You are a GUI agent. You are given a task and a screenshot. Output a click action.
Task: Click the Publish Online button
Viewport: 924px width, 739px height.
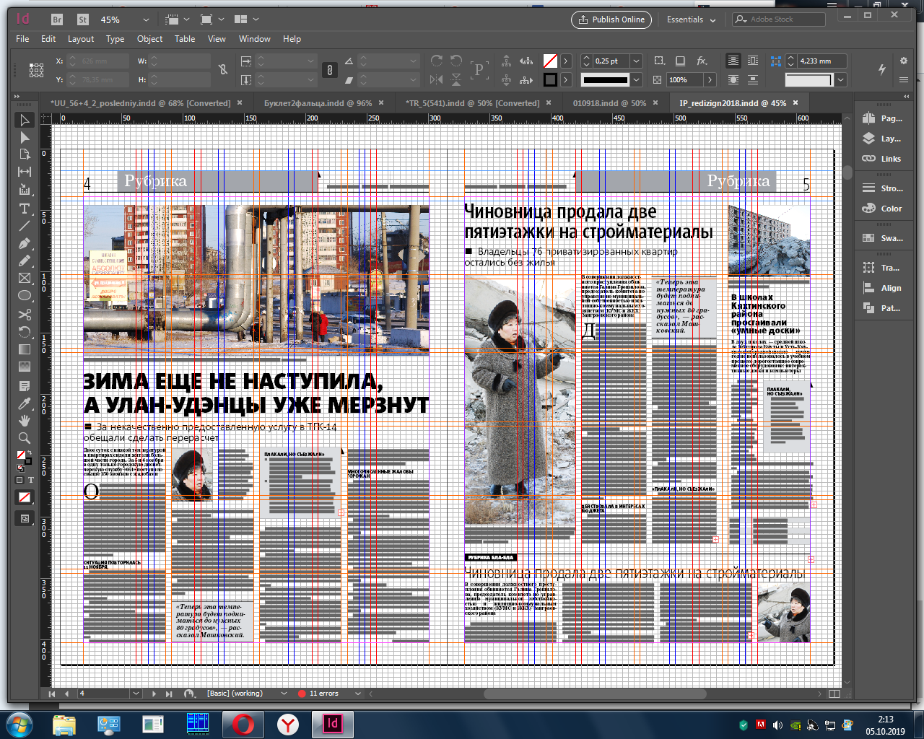[x=611, y=19]
